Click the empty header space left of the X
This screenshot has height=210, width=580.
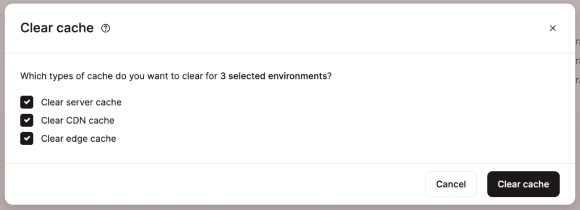click(x=329, y=28)
